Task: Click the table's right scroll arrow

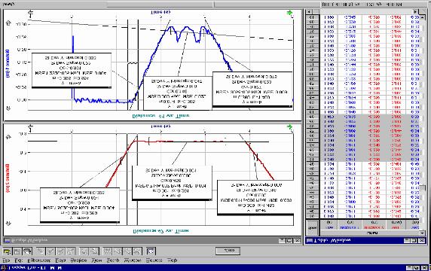Action: click(416, 11)
